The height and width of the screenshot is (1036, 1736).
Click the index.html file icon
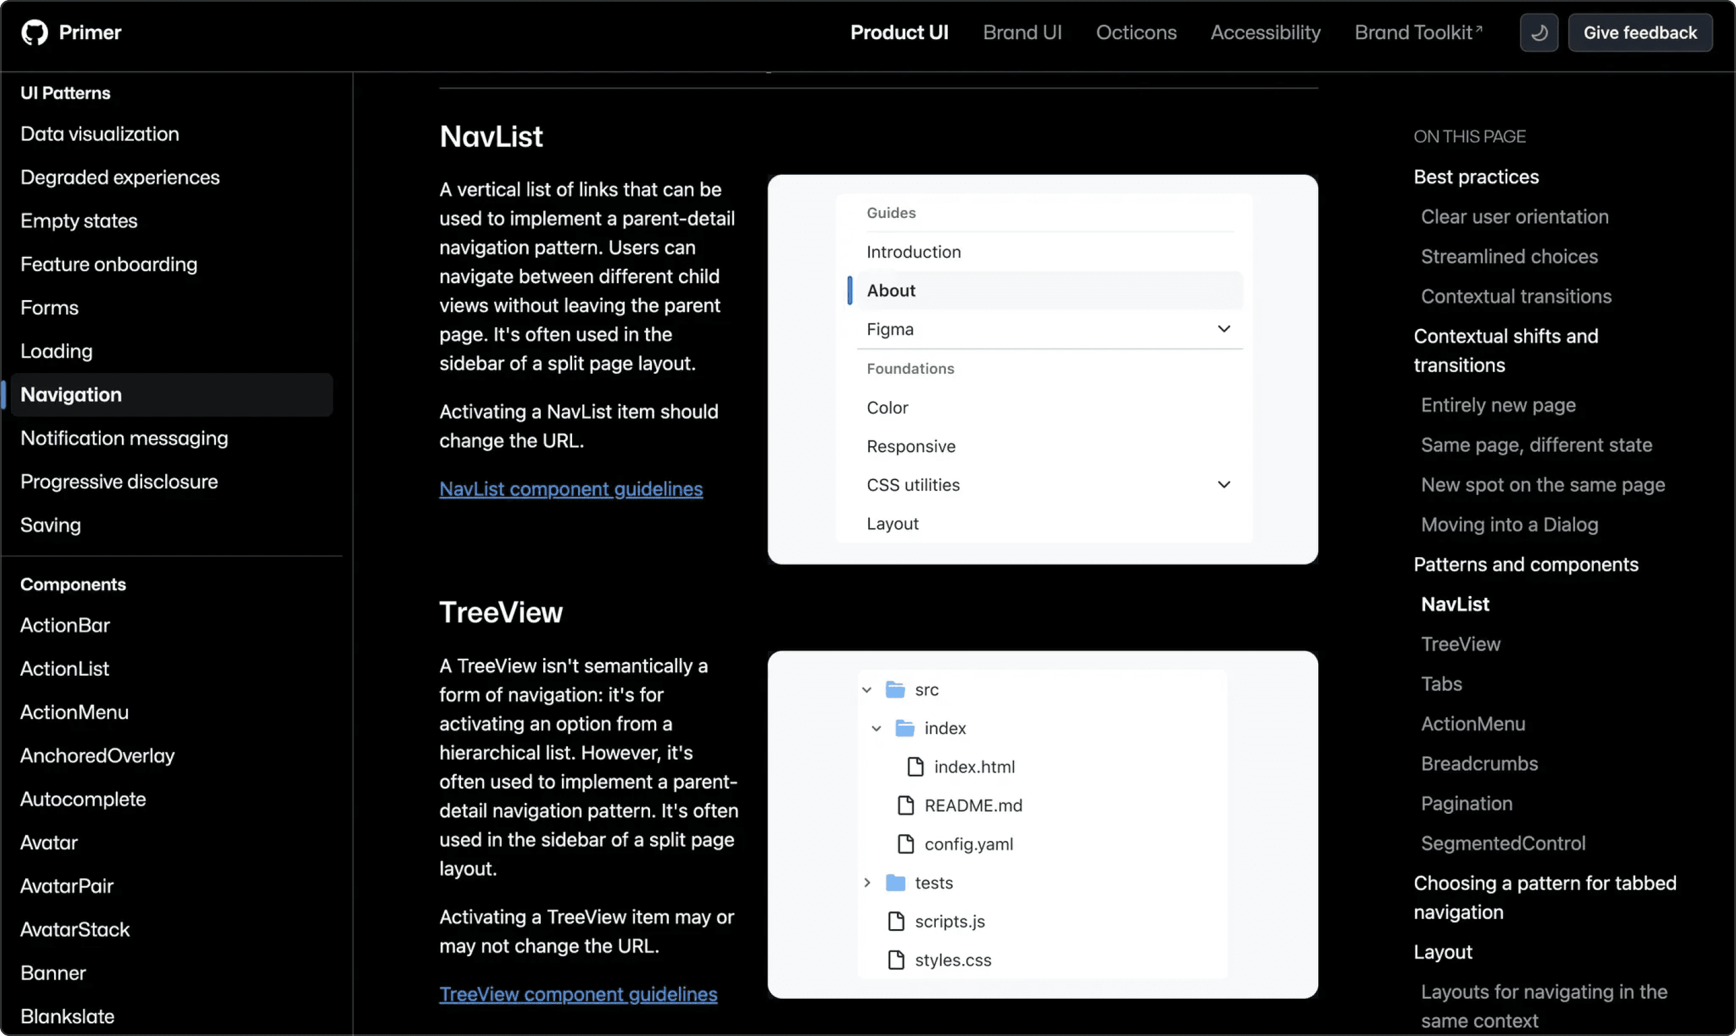click(x=915, y=767)
